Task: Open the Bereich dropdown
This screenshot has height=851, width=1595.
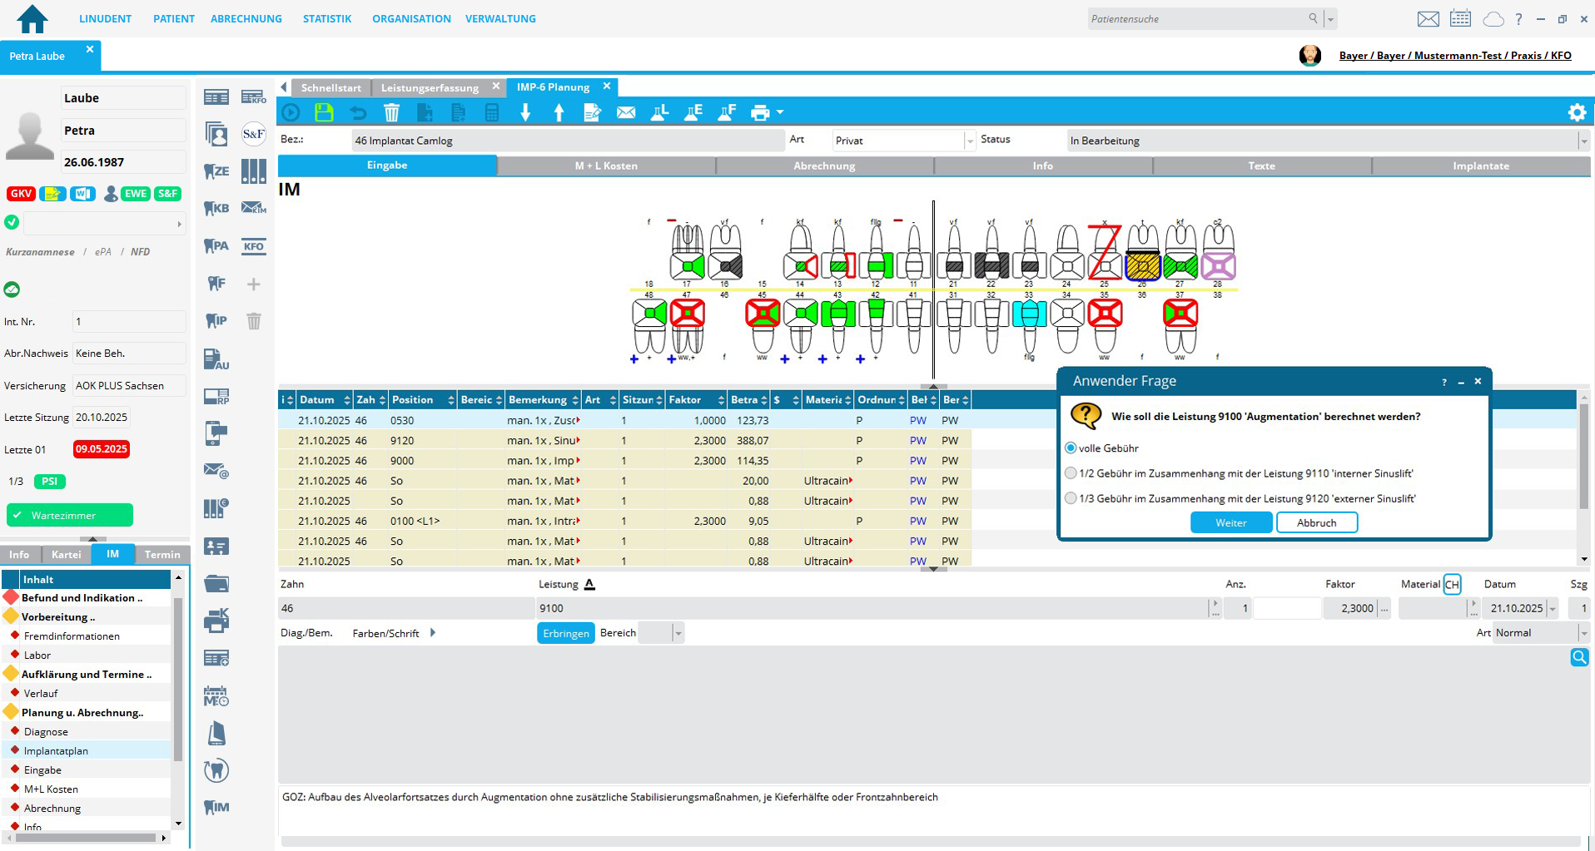Action: pyautogui.click(x=678, y=634)
